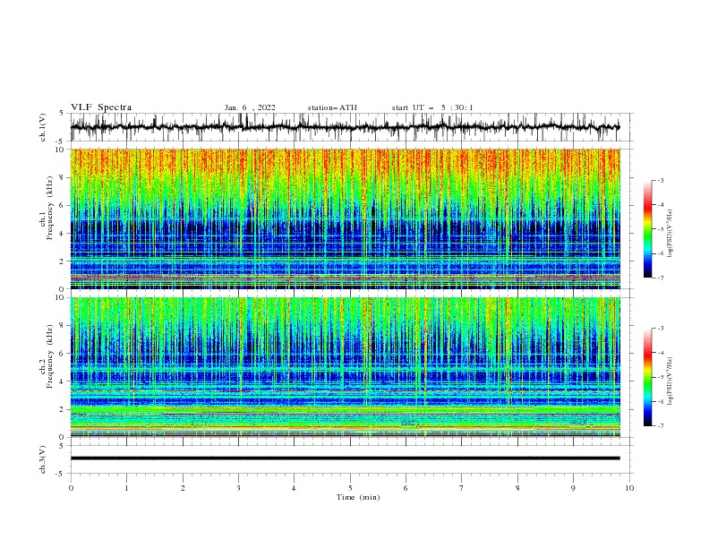The height and width of the screenshot is (548, 709).
Task: Click the ch.1 voltage waveform trace
Action: coord(345,127)
